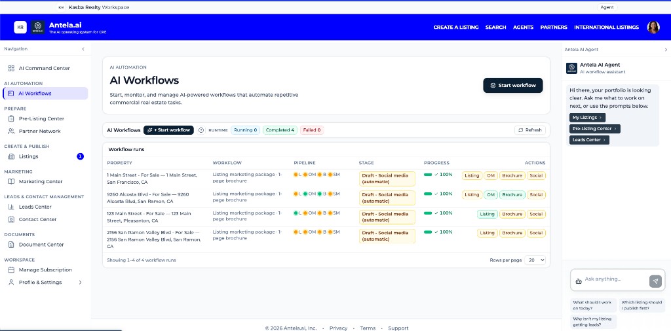This screenshot has width=671, height=331.
Task: Click stage badge for 123 Main Street
Action: pos(387,217)
